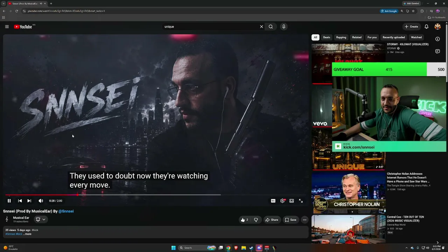The width and height of the screenshot is (448, 252).
Task: Click the Windows taskbar Search box
Action: [x=197, y=248]
